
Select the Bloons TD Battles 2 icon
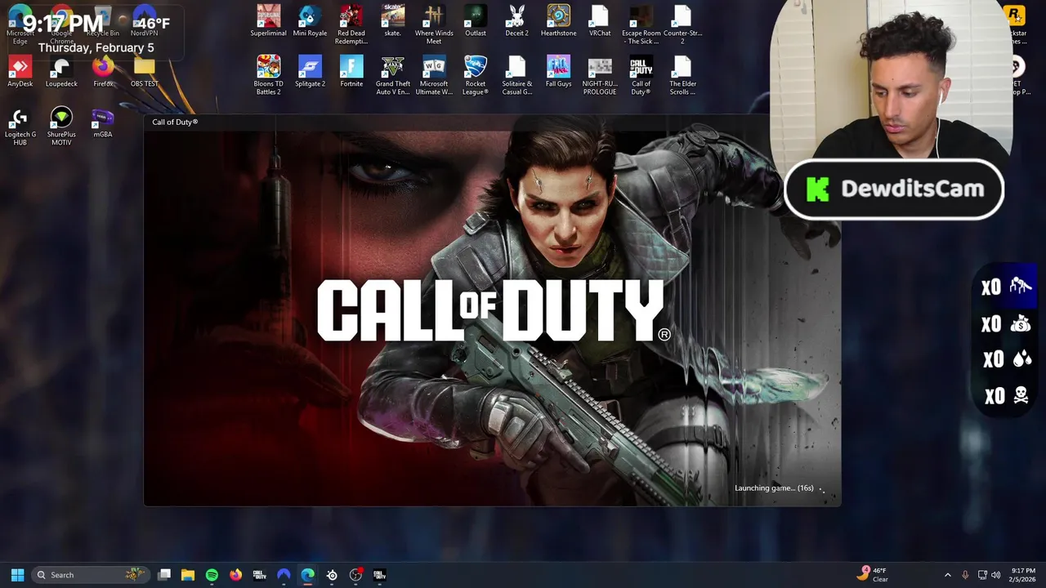click(268, 75)
